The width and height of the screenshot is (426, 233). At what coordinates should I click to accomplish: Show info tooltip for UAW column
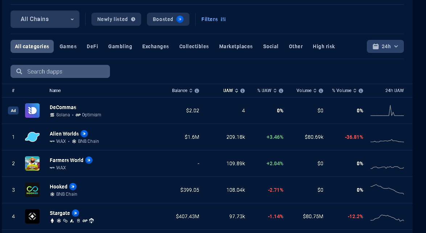(x=243, y=91)
